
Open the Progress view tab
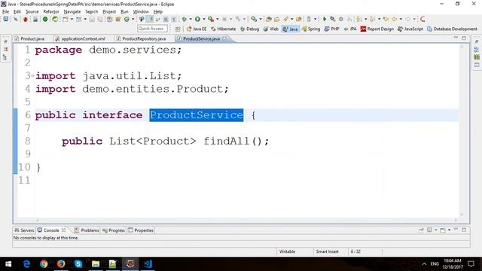114,230
